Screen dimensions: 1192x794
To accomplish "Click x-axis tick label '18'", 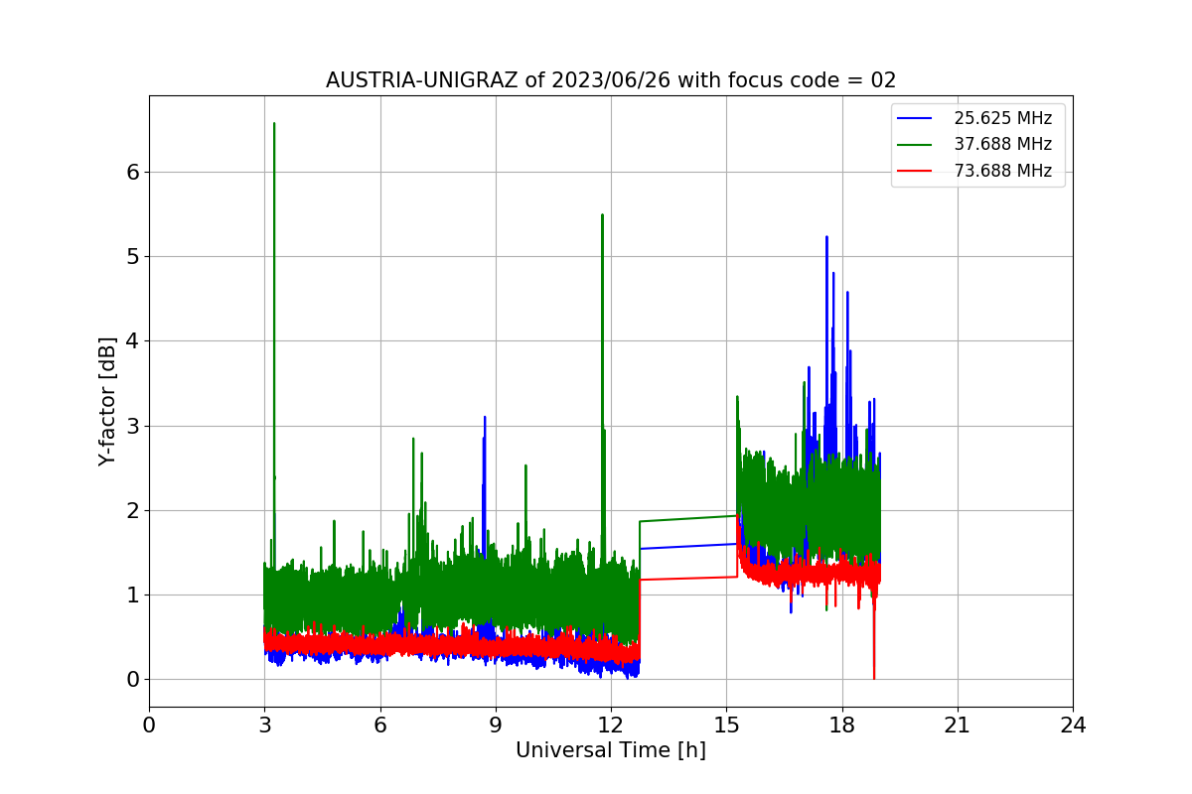I will 842,726.
